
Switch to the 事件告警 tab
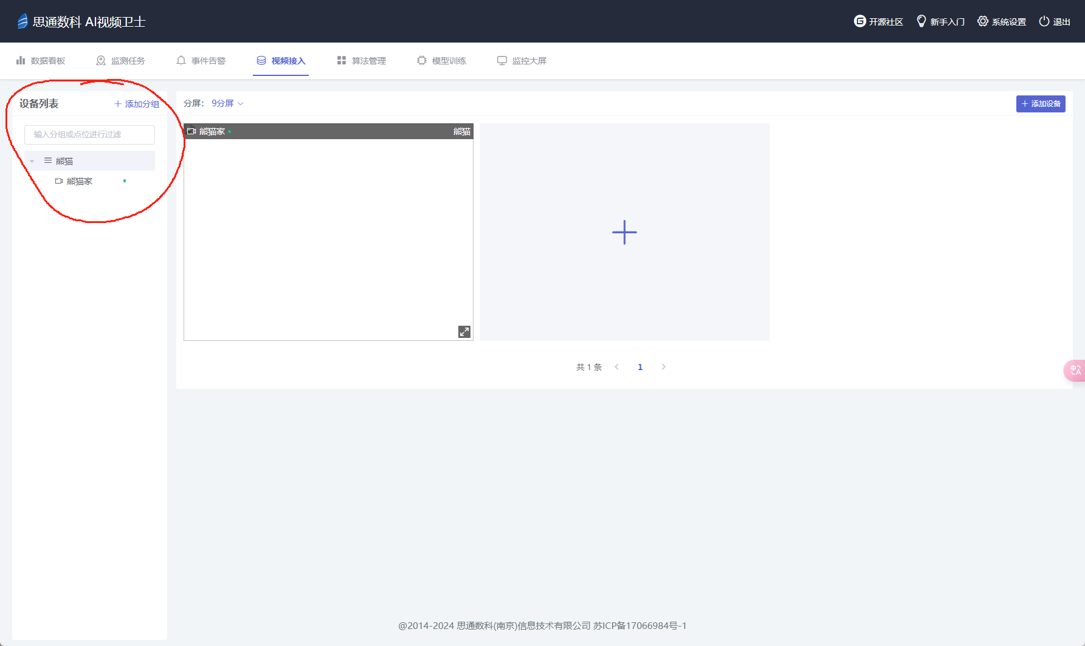pos(201,61)
